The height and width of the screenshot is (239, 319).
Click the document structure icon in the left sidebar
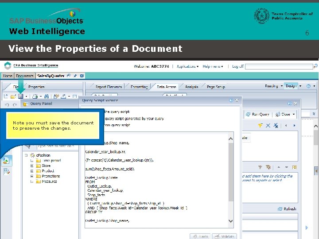click(x=7, y=172)
